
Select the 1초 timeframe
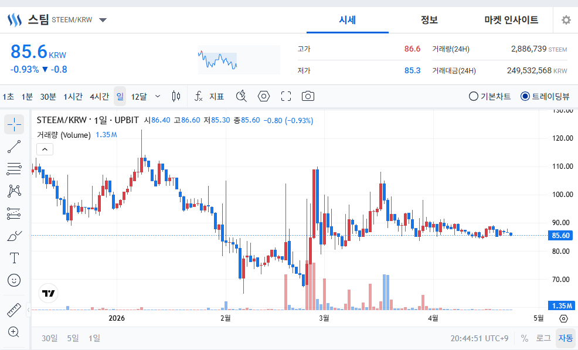[x=8, y=97]
